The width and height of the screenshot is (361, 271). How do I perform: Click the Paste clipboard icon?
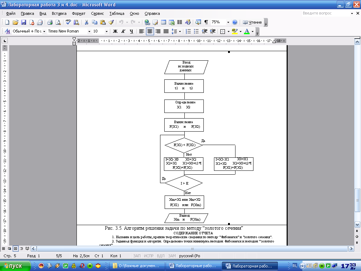tap(103, 22)
